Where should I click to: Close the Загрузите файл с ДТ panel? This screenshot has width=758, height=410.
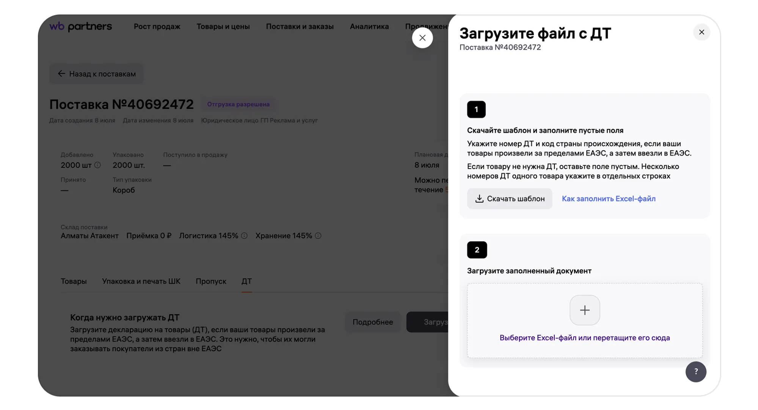pyautogui.click(x=702, y=32)
